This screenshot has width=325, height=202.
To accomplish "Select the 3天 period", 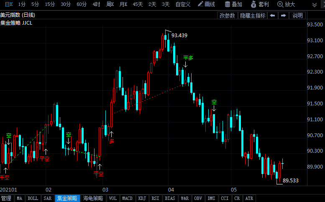I will point(166,4).
